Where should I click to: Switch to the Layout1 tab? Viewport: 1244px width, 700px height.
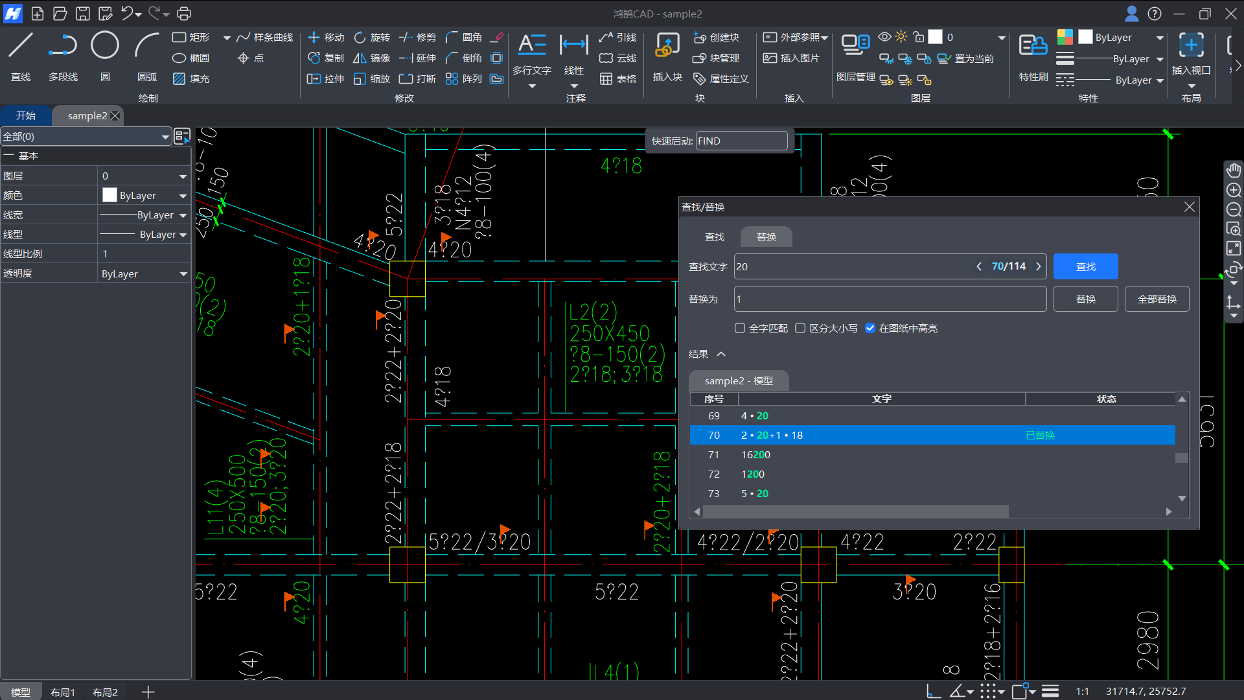pyautogui.click(x=63, y=692)
